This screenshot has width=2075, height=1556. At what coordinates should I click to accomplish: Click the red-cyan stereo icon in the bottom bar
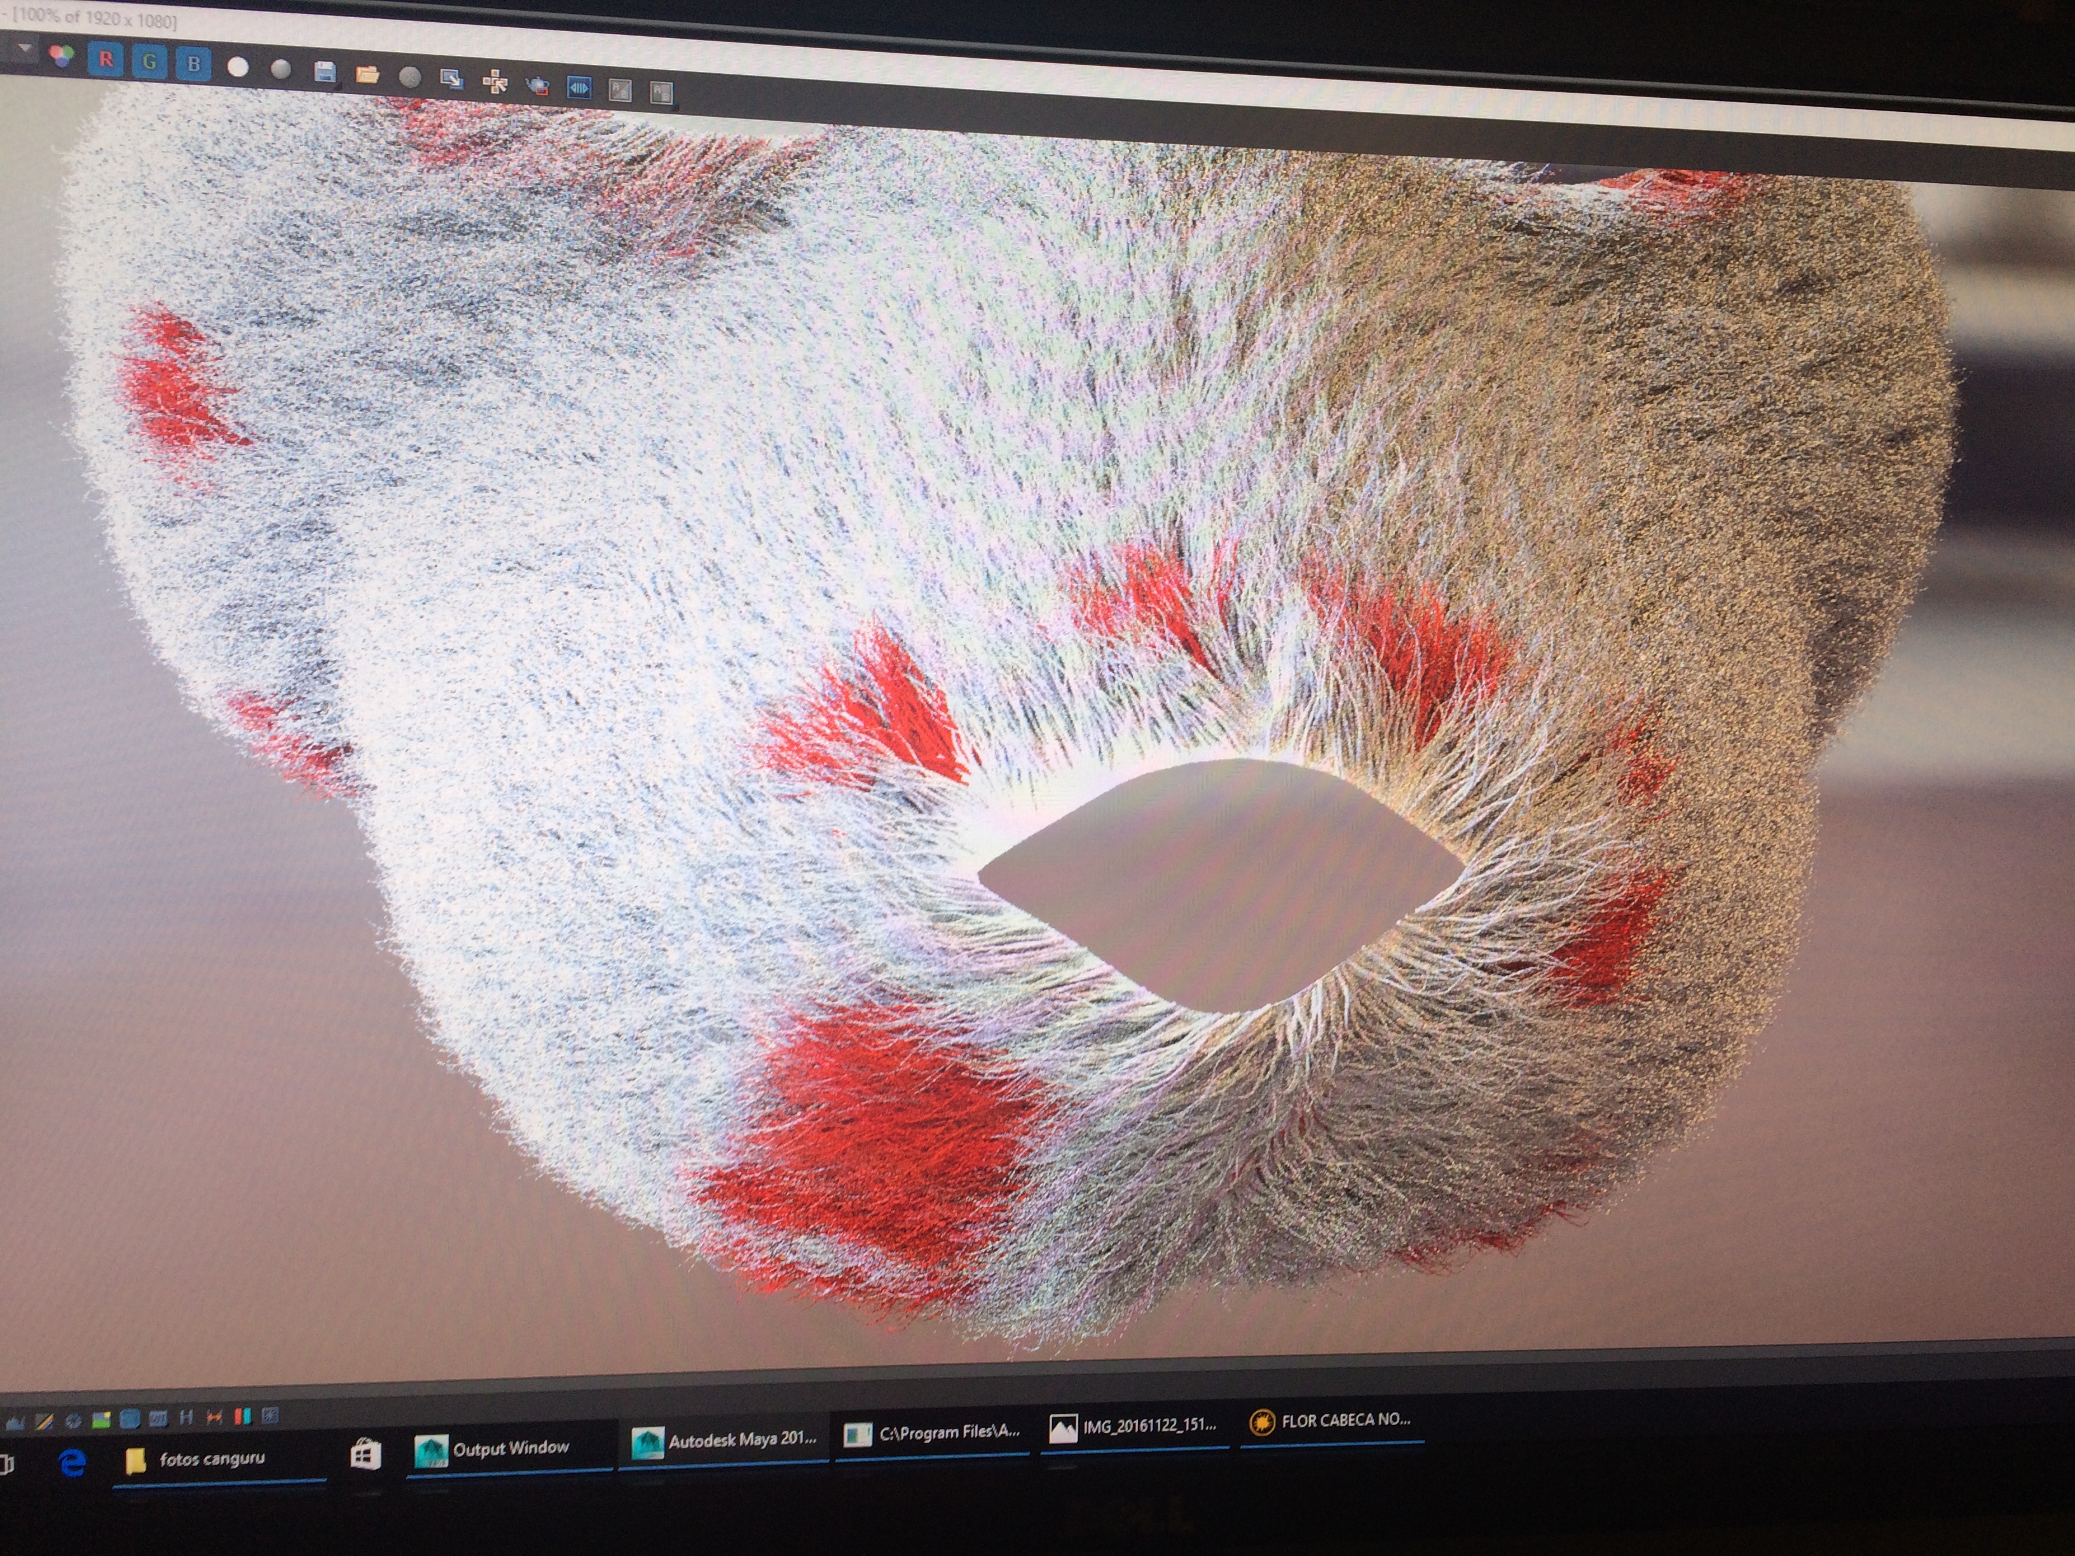click(243, 1416)
